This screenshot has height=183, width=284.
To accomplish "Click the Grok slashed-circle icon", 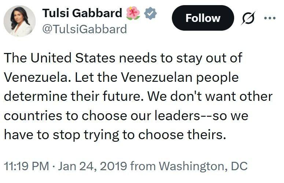I will pyautogui.click(x=249, y=18).
